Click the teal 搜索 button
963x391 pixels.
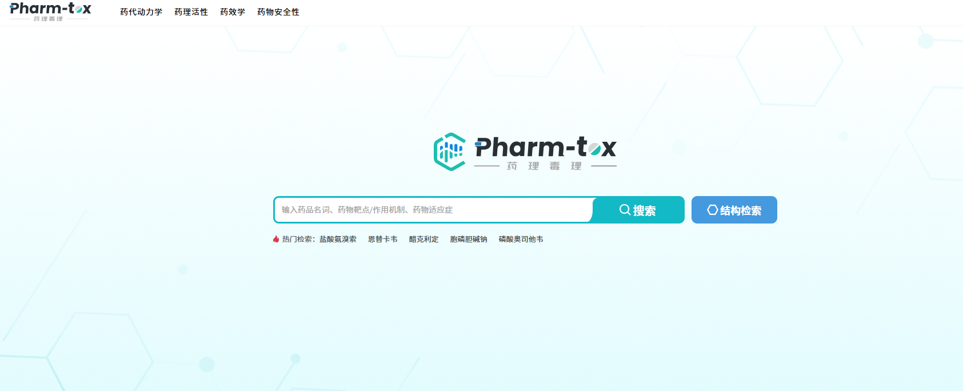pyautogui.click(x=638, y=210)
